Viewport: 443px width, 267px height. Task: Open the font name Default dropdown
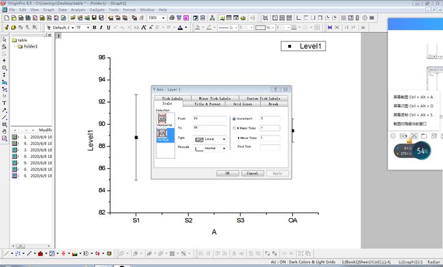click(73, 27)
